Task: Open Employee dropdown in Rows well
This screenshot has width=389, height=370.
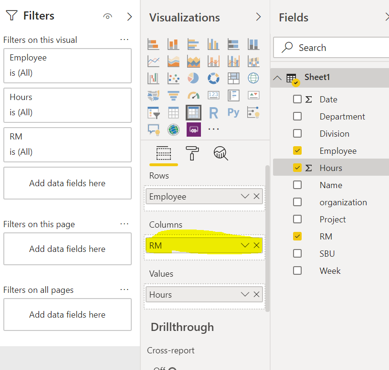Action: pos(245,196)
